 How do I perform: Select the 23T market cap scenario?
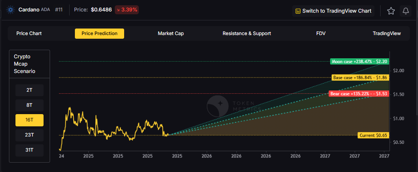(x=29, y=135)
